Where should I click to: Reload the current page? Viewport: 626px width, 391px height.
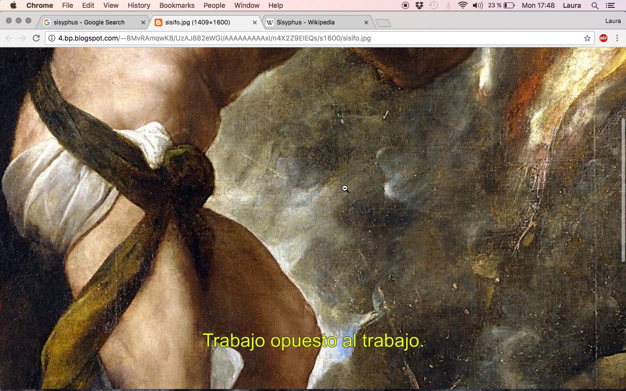36,38
